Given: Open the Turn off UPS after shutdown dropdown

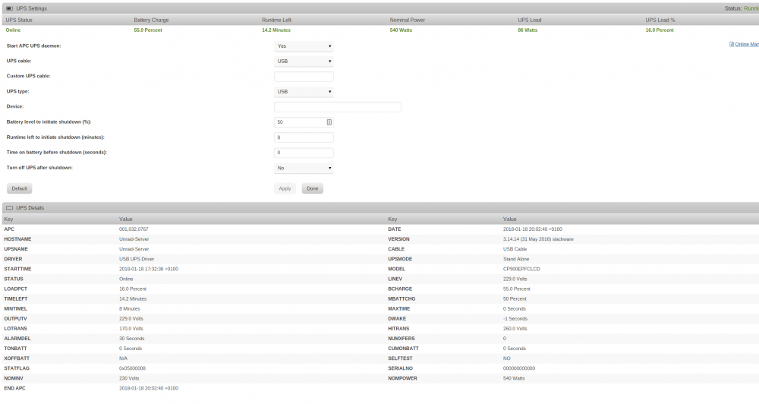Looking at the screenshot, I should coord(304,168).
